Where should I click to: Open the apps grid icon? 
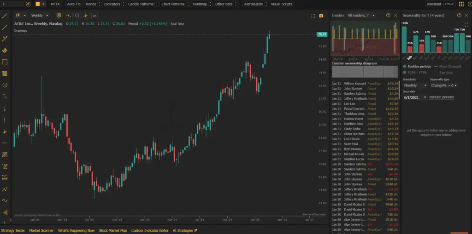pos(461,4)
